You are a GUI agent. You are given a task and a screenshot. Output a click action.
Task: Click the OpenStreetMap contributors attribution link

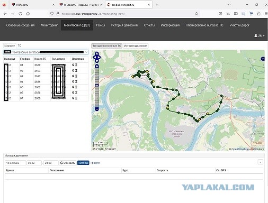click(x=247, y=149)
